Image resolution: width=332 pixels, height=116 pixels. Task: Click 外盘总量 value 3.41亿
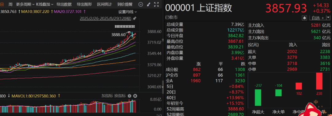(238, 58)
